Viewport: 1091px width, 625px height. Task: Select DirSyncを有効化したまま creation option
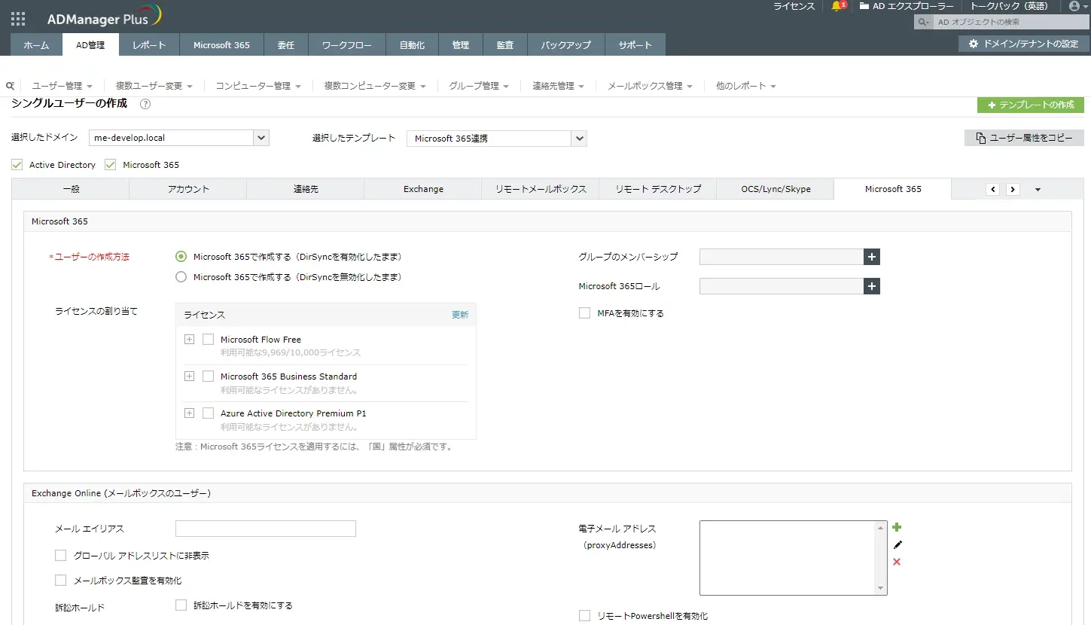click(181, 257)
